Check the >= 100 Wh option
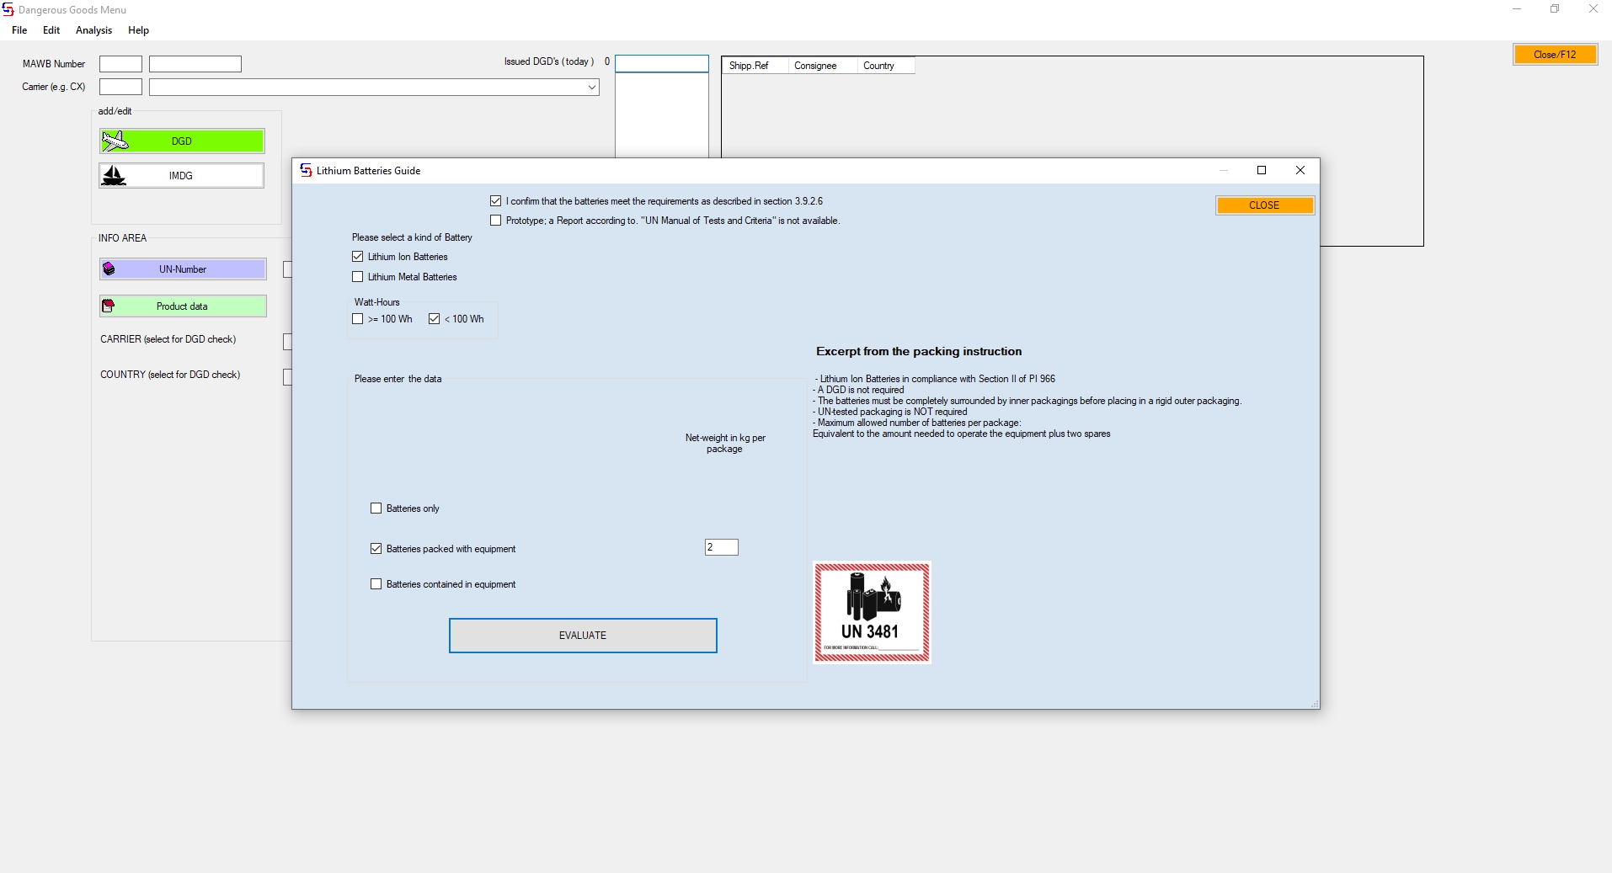Viewport: 1612px width, 873px height. click(x=358, y=319)
